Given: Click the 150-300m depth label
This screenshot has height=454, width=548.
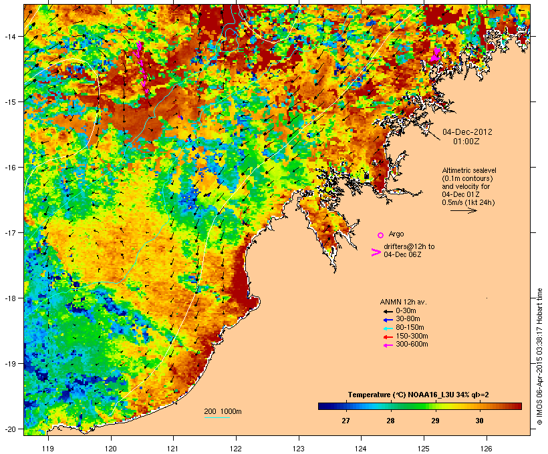Looking at the screenshot, I should [x=412, y=336].
